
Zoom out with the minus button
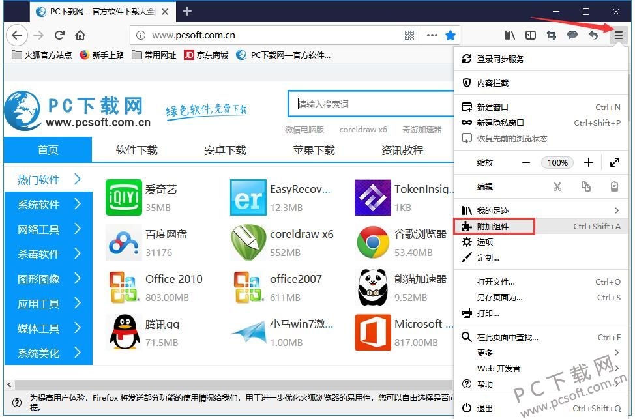click(x=526, y=163)
